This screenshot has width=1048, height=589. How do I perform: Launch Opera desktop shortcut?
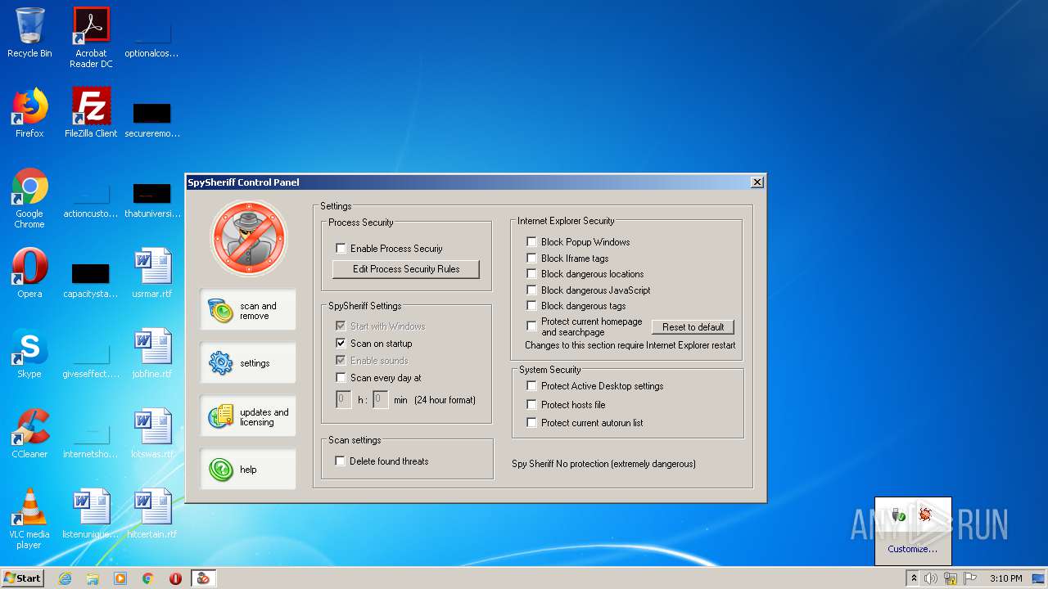(29, 273)
